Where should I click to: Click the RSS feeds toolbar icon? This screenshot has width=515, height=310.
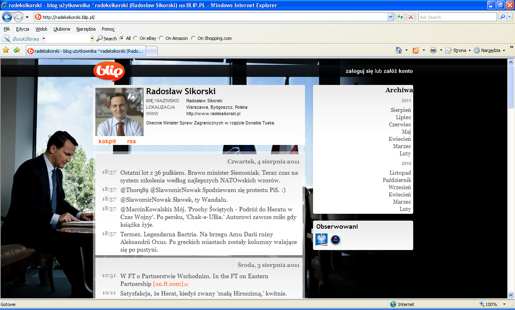click(x=416, y=50)
